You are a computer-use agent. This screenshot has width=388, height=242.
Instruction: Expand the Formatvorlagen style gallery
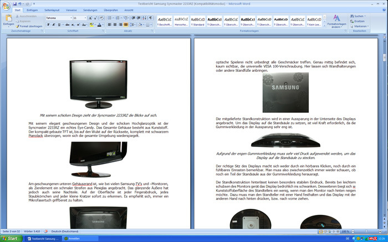[x=324, y=25]
